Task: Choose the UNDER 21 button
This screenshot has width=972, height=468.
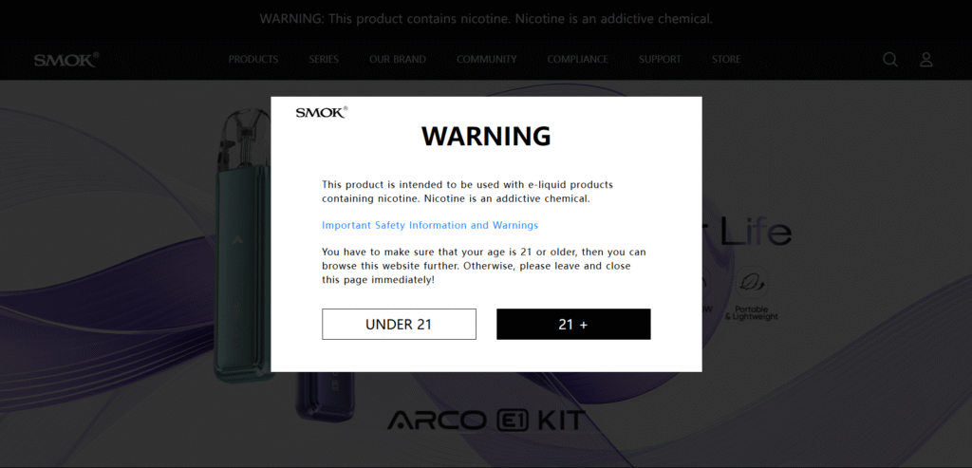Action: [399, 325]
